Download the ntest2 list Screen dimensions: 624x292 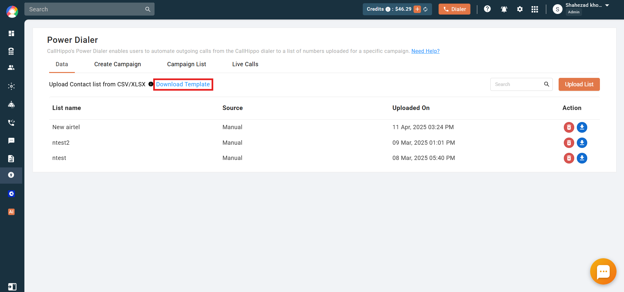click(582, 143)
